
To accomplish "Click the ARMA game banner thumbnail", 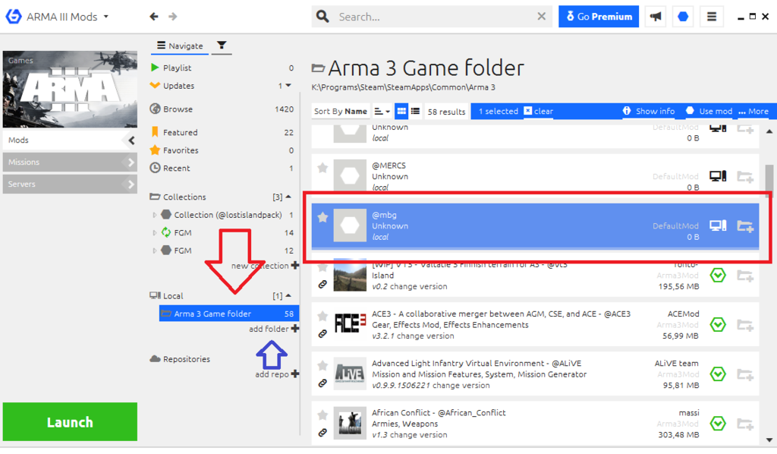I will [x=70, y=90].
